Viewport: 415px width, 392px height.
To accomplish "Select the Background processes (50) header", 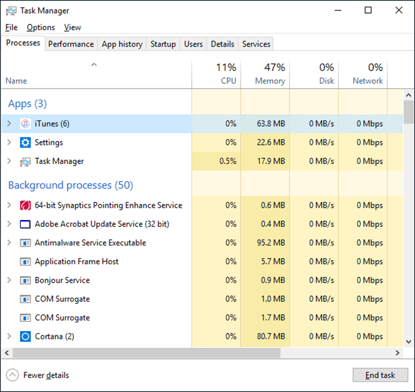I will tap(70, 185).
